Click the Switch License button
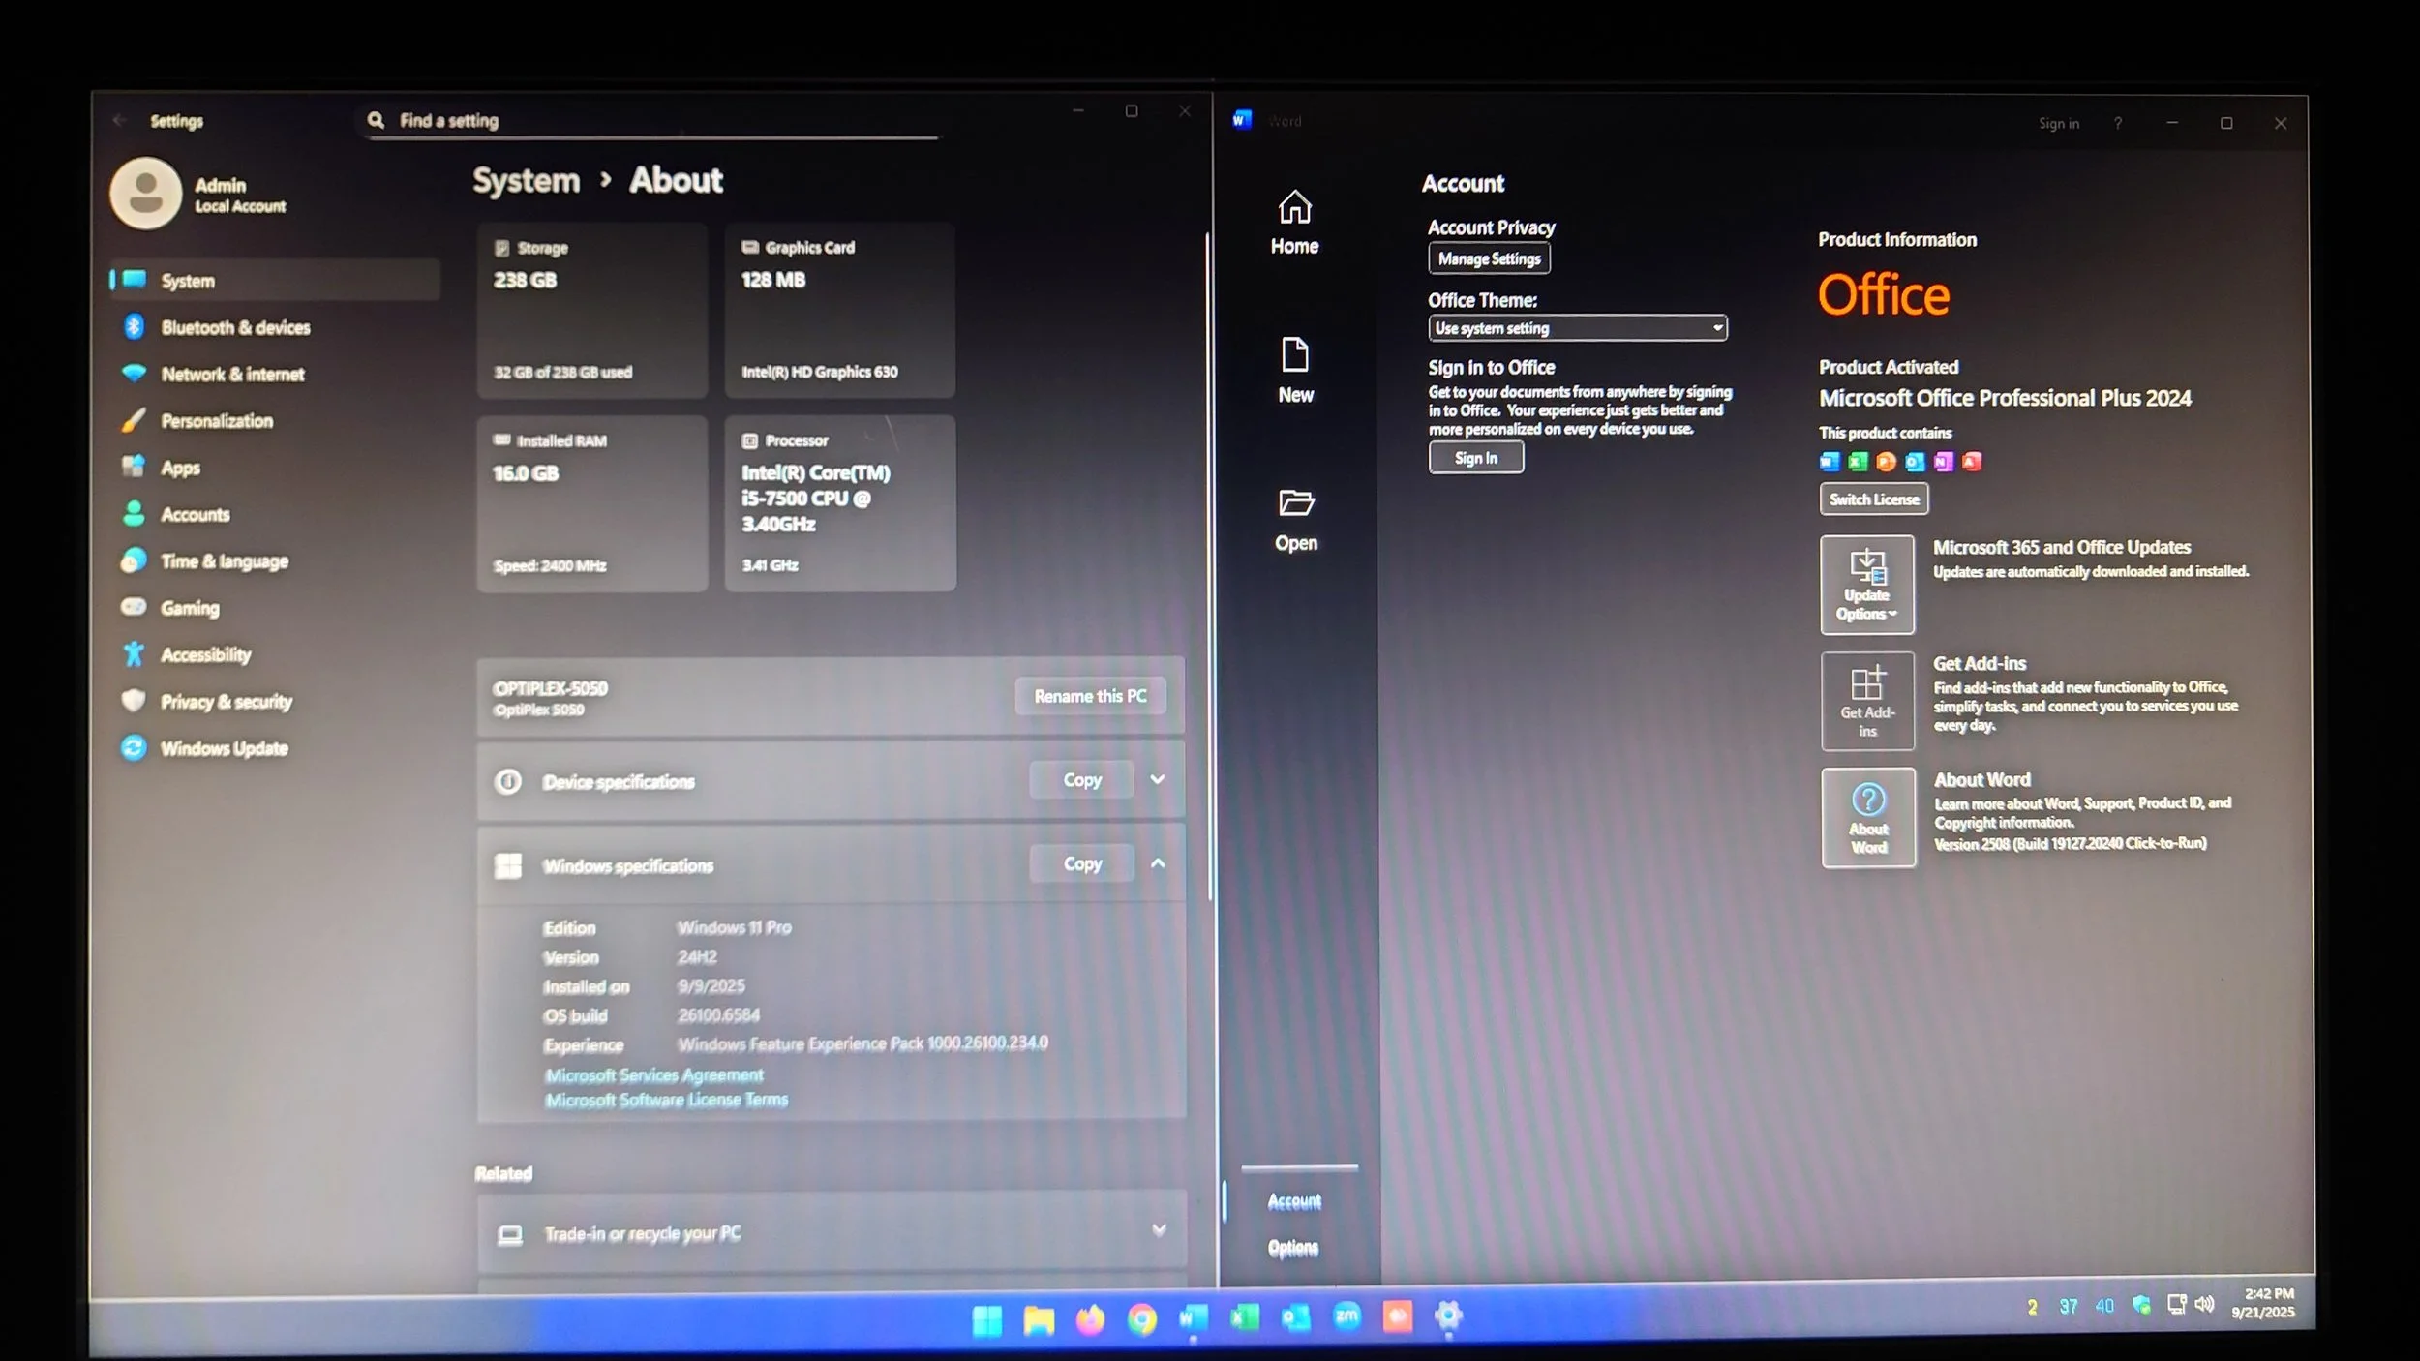The image size is (2420, 1361). [x=1873, y=499]
